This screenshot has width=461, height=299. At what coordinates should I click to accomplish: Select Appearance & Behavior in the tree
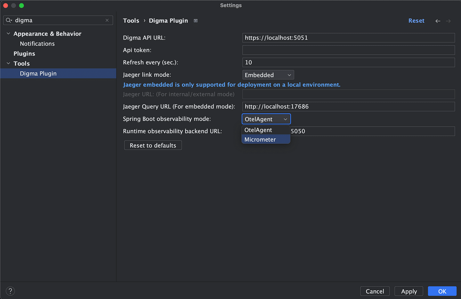coord(47,34)
